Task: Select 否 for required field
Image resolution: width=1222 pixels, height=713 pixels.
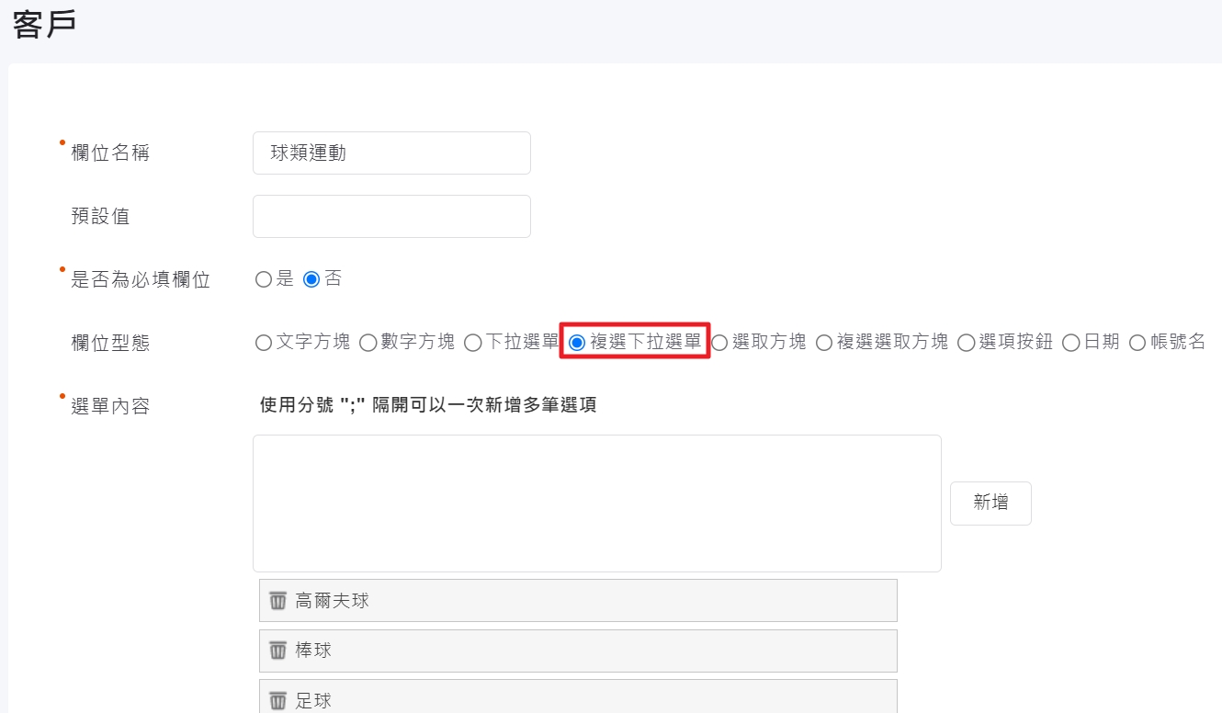Action: 311,279
